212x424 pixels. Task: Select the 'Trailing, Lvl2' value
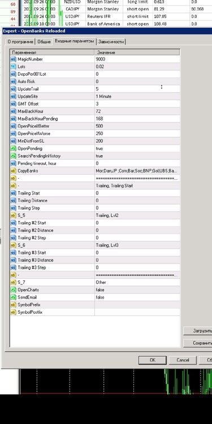click(137, 215)
